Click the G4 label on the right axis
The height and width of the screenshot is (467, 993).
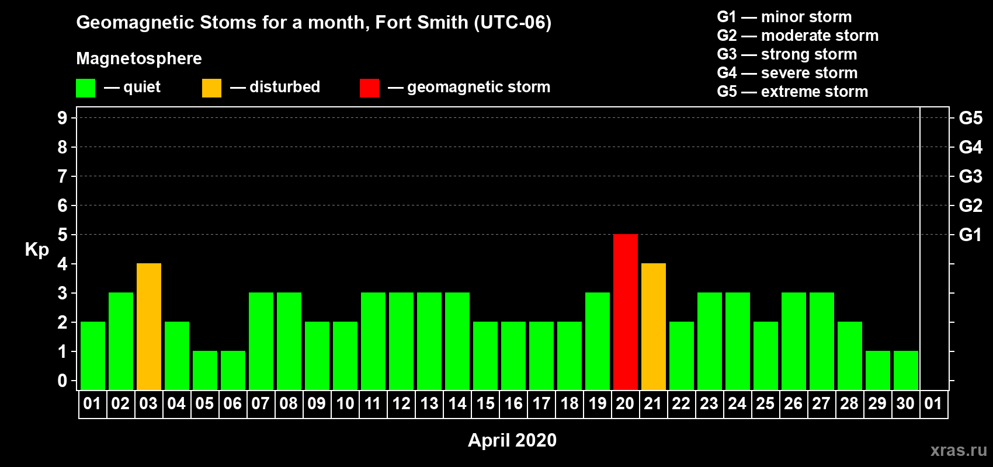[971, 147]
